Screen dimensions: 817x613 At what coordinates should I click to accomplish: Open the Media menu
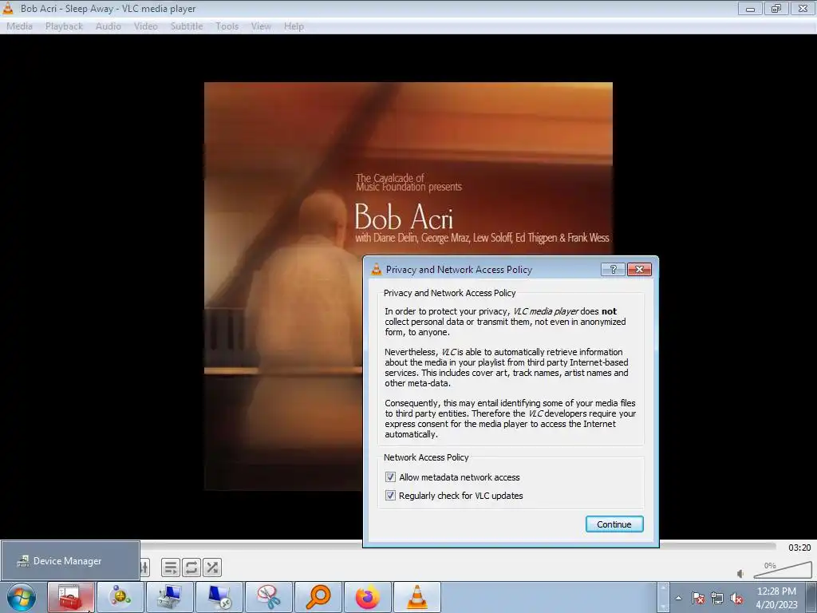coord(19,26)
